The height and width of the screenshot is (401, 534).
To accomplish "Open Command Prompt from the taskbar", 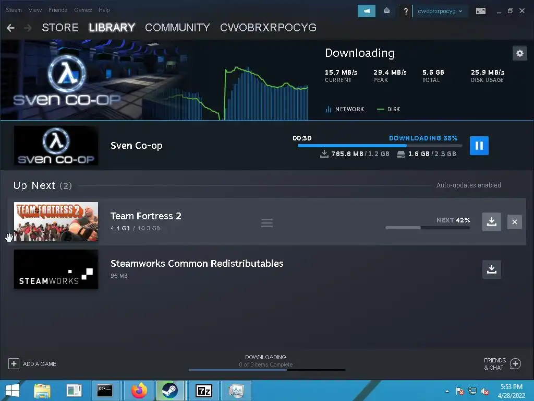I will [x=105, y=391].
